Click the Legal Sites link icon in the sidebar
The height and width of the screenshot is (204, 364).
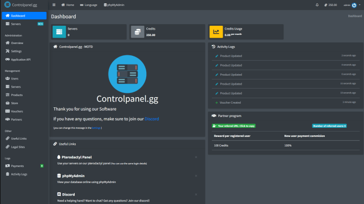pyautogui.click(x=8, y=147)
